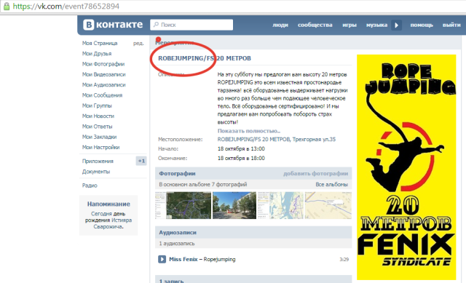
Task: Open Все альбомы link
Action: pos(331,184)
